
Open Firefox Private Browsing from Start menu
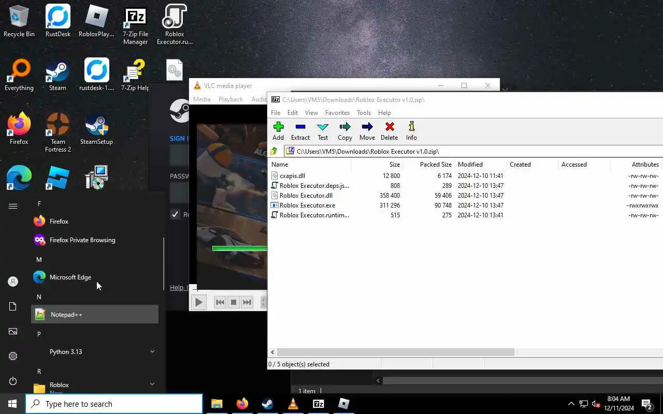(94, 240)
